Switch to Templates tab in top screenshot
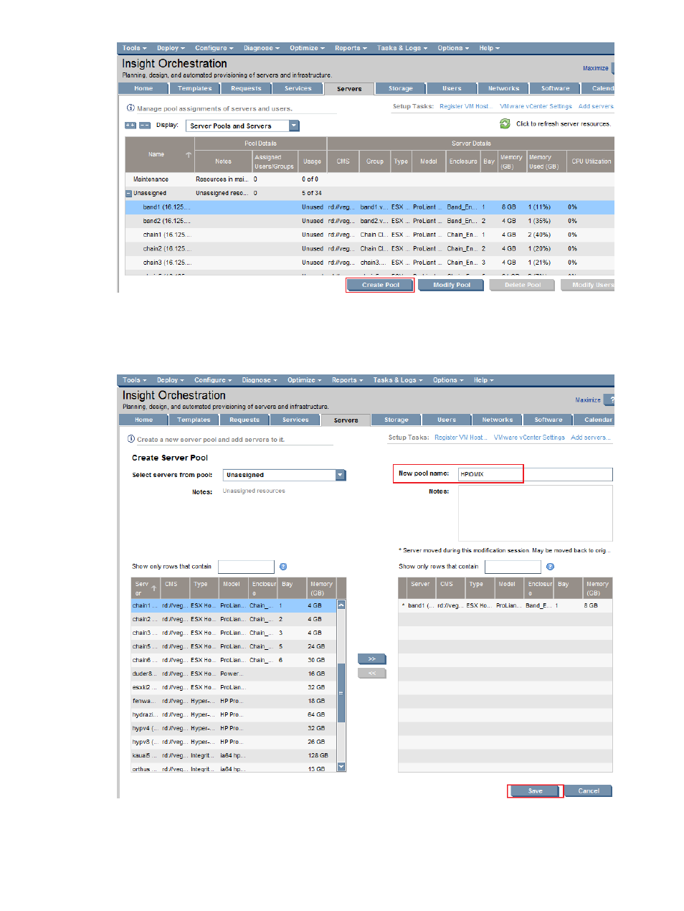The height and width of the screenshot is (911, 684). click(195, 88)
